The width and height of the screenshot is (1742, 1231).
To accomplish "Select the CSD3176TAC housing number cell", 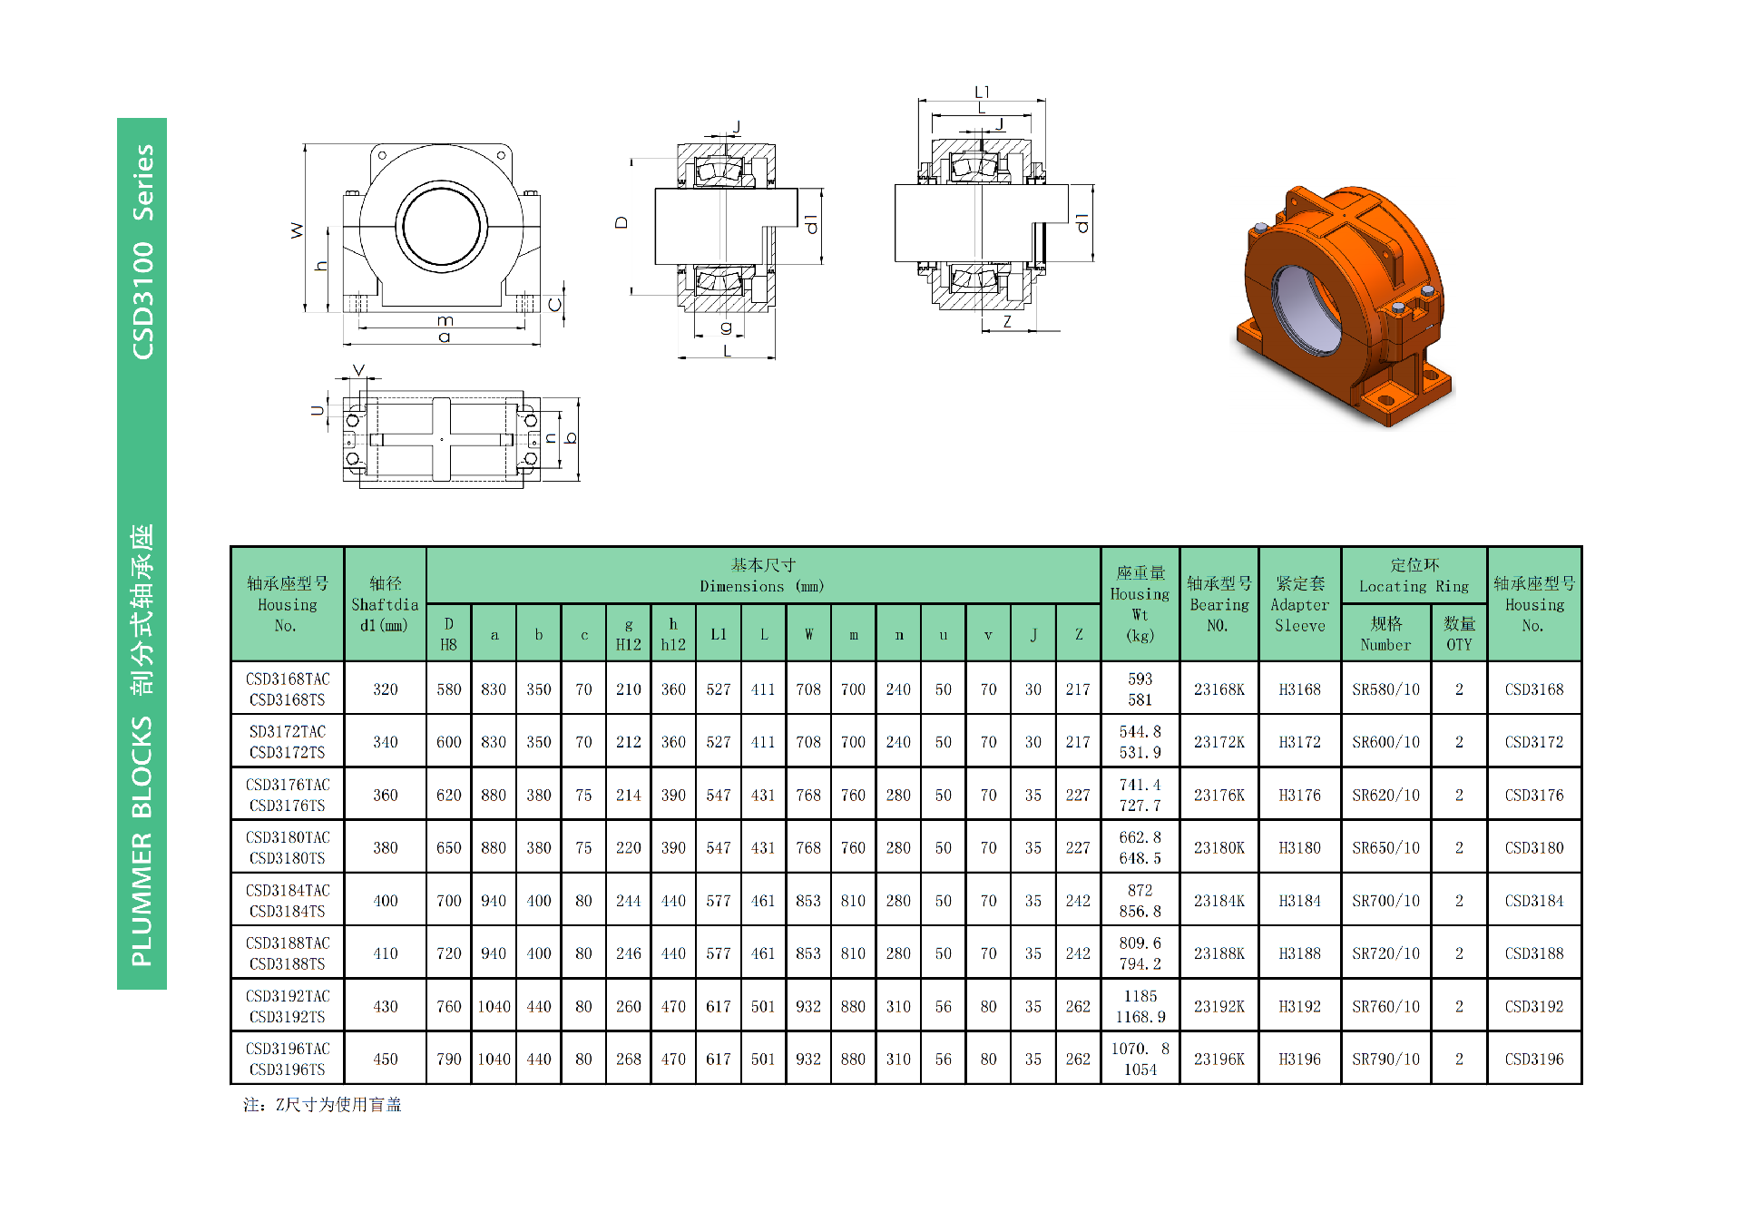I will point(288,795).
